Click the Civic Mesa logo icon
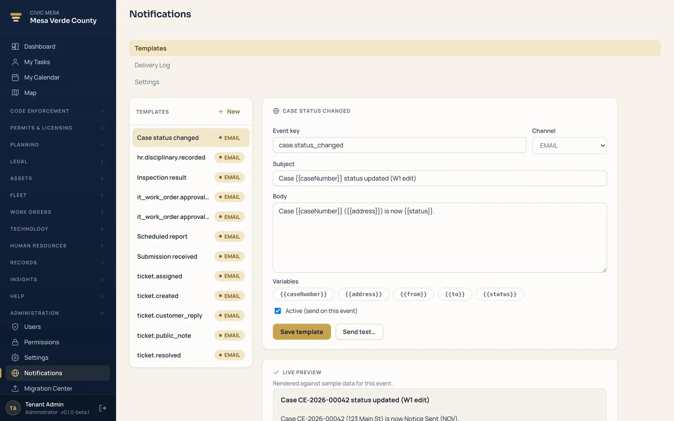This screenshot has width=674, height=421. 16,17
